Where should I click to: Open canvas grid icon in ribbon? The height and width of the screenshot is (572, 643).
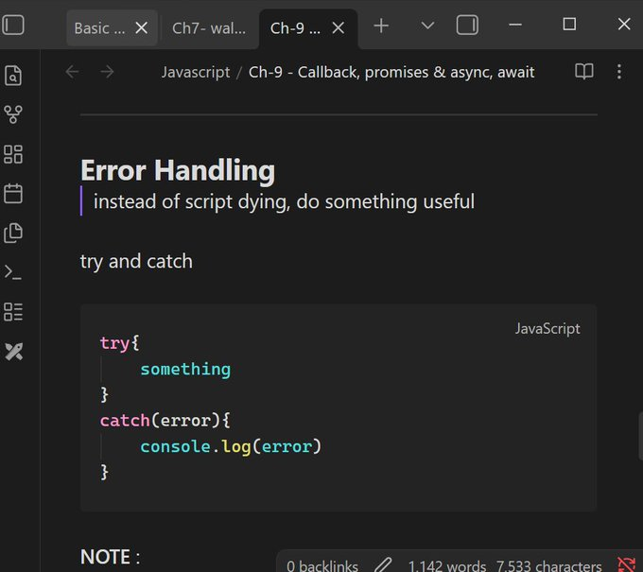pos(13,154)
